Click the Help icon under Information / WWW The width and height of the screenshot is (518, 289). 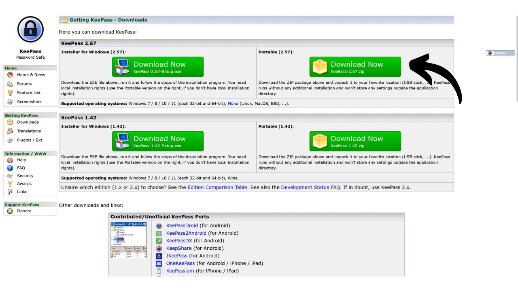coord(10,160)
